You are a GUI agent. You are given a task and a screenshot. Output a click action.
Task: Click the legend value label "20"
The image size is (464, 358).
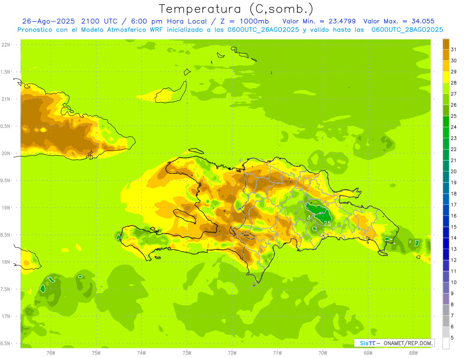(454, 171)
